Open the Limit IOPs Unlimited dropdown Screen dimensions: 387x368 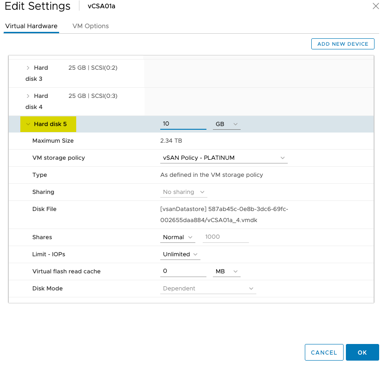(x=180, y=254)
